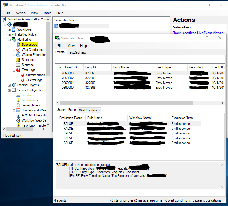Viewport: 228px width, 206px height.
Task: Select event row 2660003
Action: point(140,73)
